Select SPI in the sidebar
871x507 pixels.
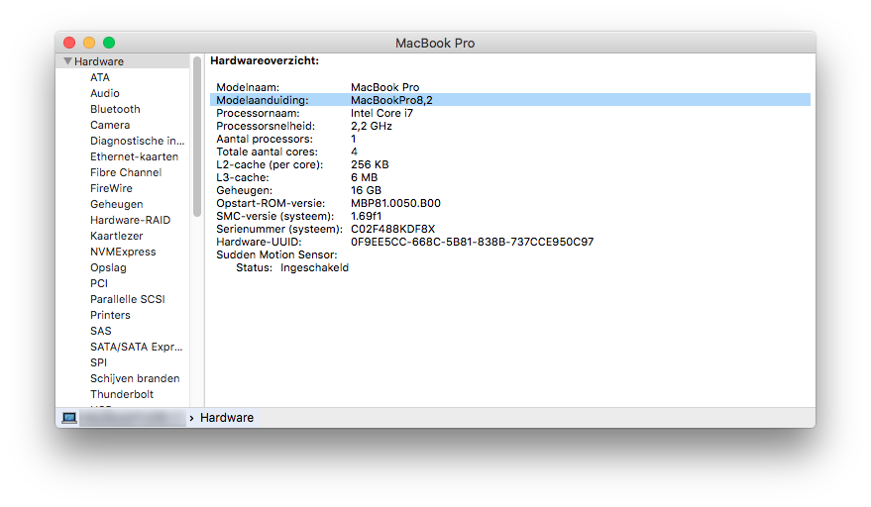pos(98,362)
